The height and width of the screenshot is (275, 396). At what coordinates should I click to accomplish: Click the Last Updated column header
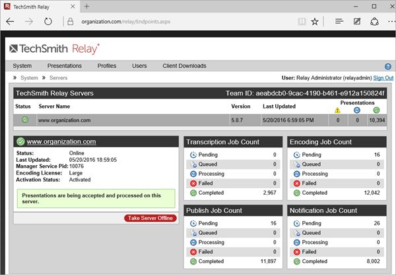pos(279,107)
